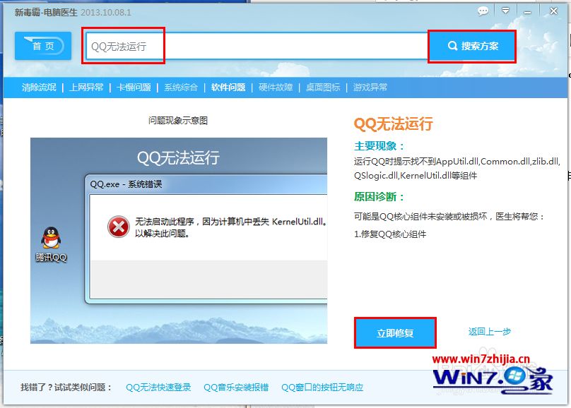This screenshot has height=408, width=571.
Task: Click the search box containing QQ无法运行
Action: click(257, 46)
